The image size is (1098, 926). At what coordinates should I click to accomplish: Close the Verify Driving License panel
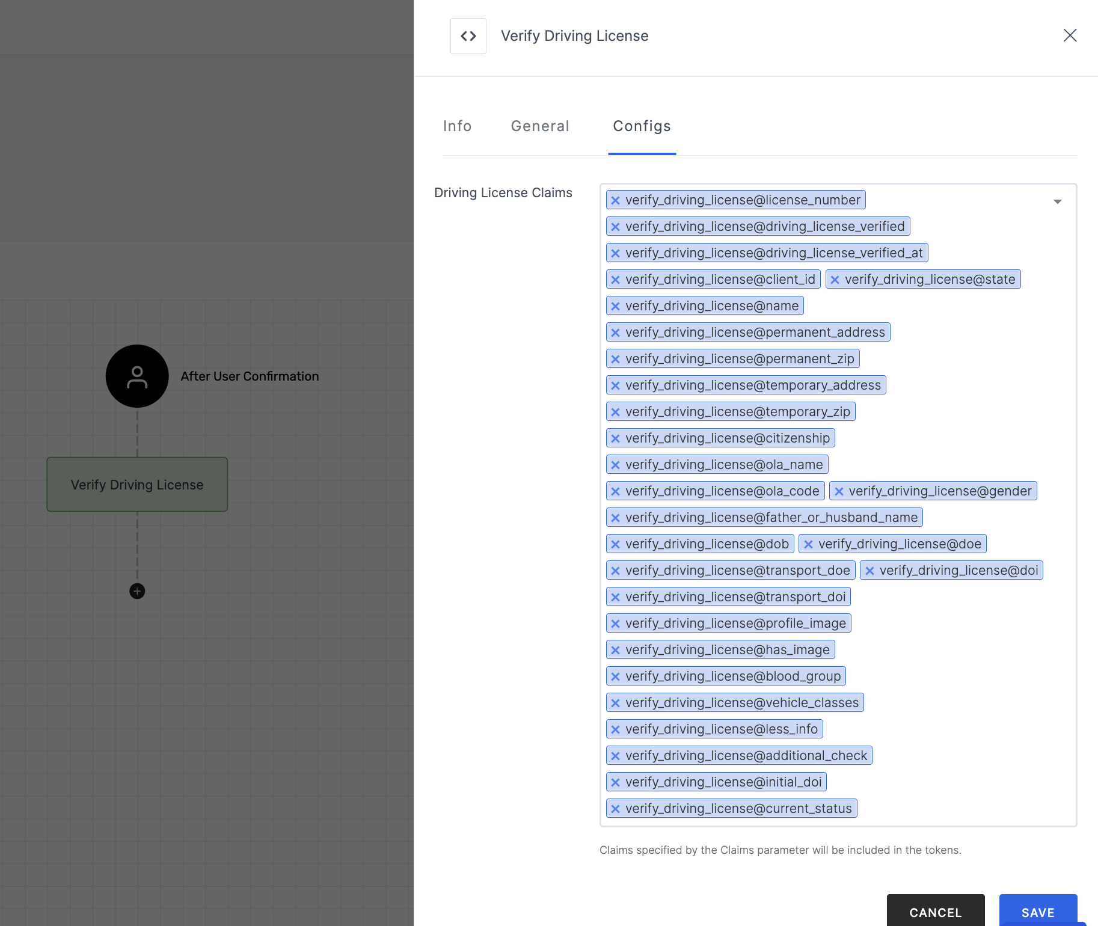click(x=1070, y=35)
